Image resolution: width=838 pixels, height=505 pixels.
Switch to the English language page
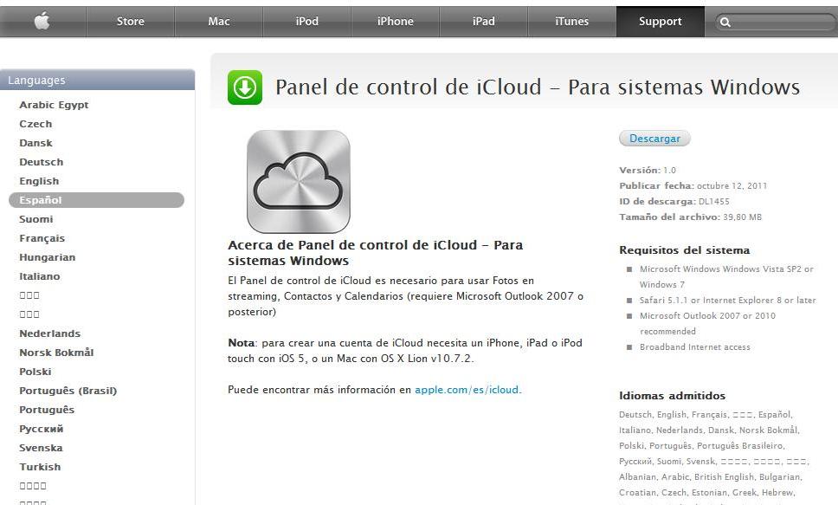click(39, 180)
